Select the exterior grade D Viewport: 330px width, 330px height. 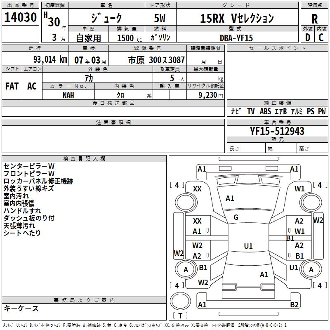tap(308, 38)
